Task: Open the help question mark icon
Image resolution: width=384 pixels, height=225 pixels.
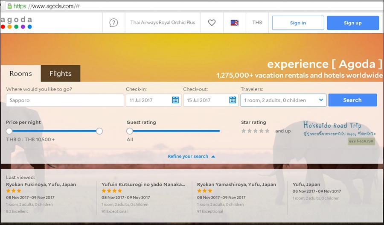Action: [113, 23]
